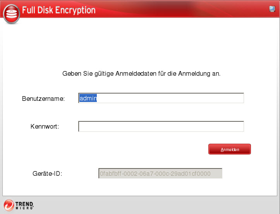Click the red disk-stack Full Disk Encryption logo
The width and height of the screenshot is (280, 214).
[x=11, y=13]
